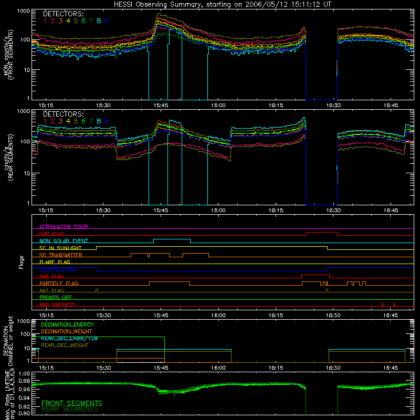
Task: Click the REAR_DEC_CHAN/128 legend entry
Action: coord(69,338)
